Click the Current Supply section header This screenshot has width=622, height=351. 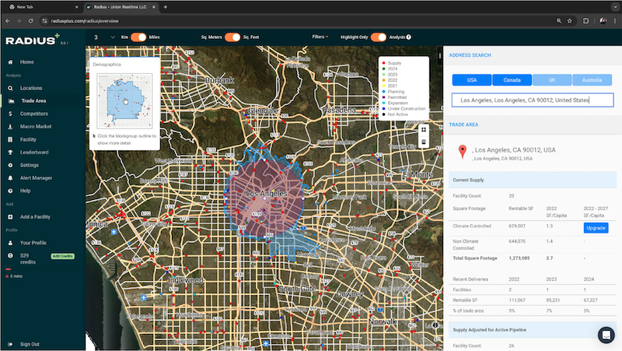533,180
